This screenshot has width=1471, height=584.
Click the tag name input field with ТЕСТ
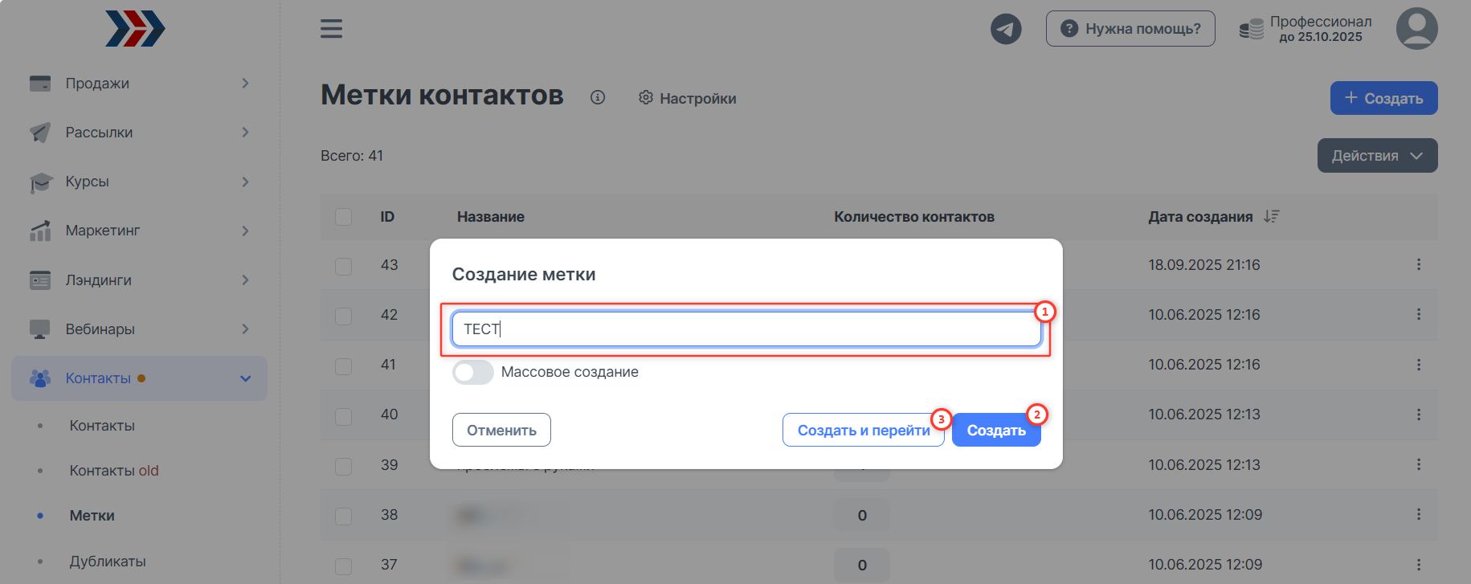pos(746,329)
